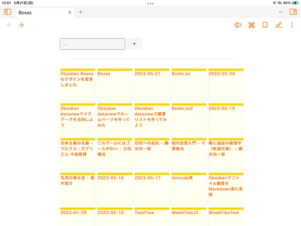This screenshot has width=301, height=226.
Task: Navigate back with the left arrow
Action: 9,25
